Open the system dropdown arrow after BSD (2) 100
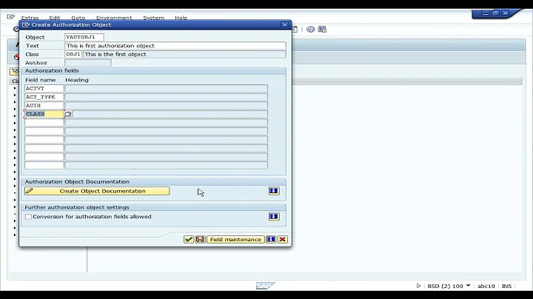The height and width of the screenshot is (299, 533). tap(468, 286)
